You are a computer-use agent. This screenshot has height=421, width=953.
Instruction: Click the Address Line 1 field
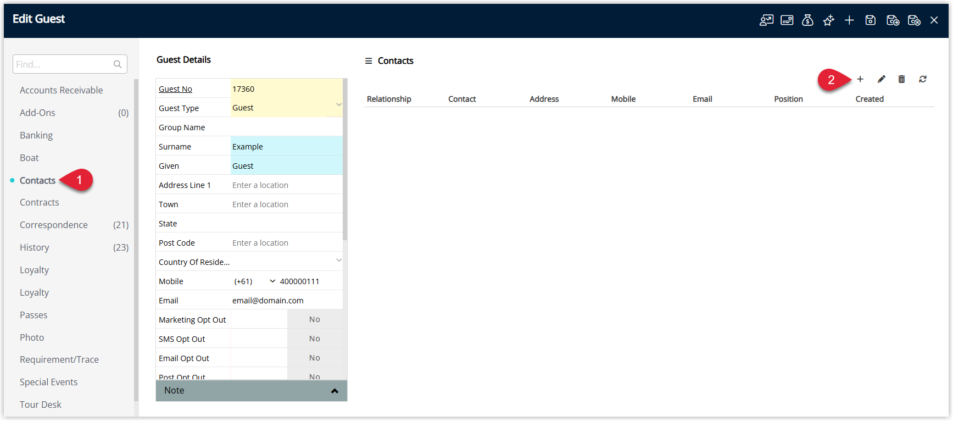pyautogui.click(x=286, y=185)
